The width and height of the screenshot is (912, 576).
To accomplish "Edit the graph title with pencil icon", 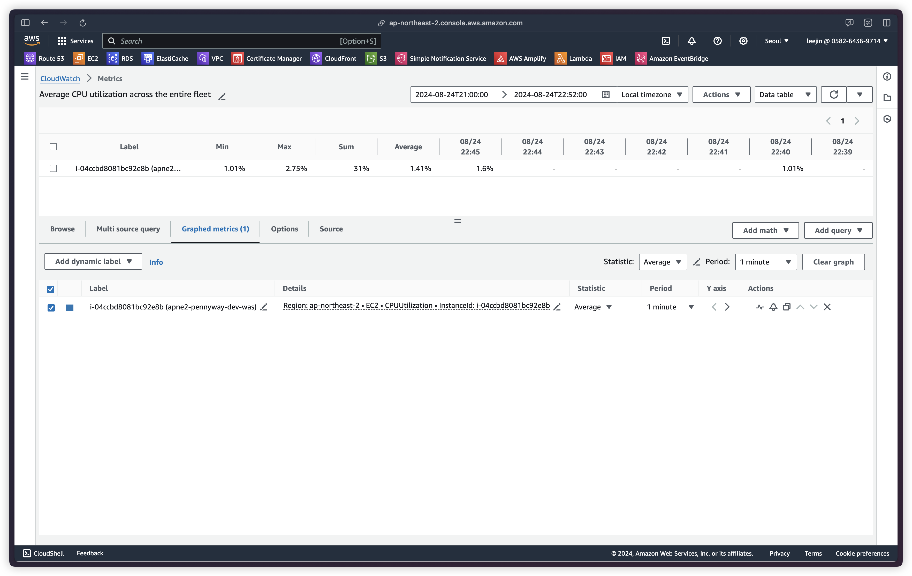I will tap(222, 97).
